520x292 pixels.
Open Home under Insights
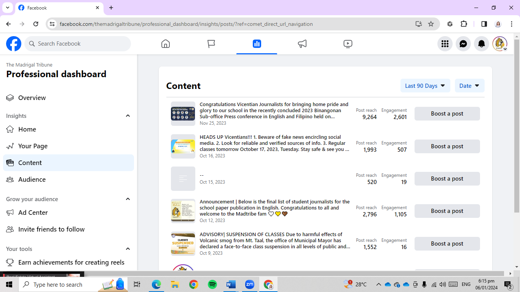pos(69,129)
